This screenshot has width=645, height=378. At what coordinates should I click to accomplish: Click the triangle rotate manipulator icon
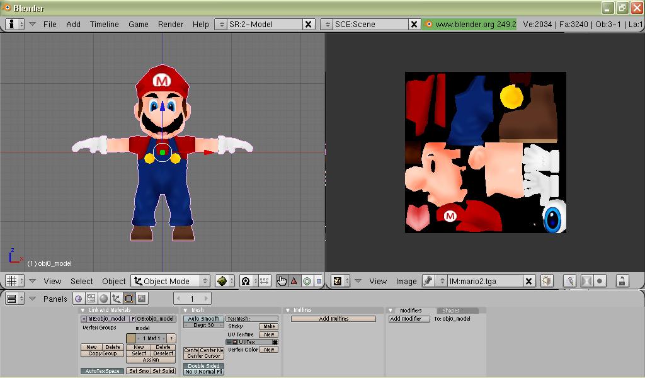pyautogui.click(x=294, y=281)
